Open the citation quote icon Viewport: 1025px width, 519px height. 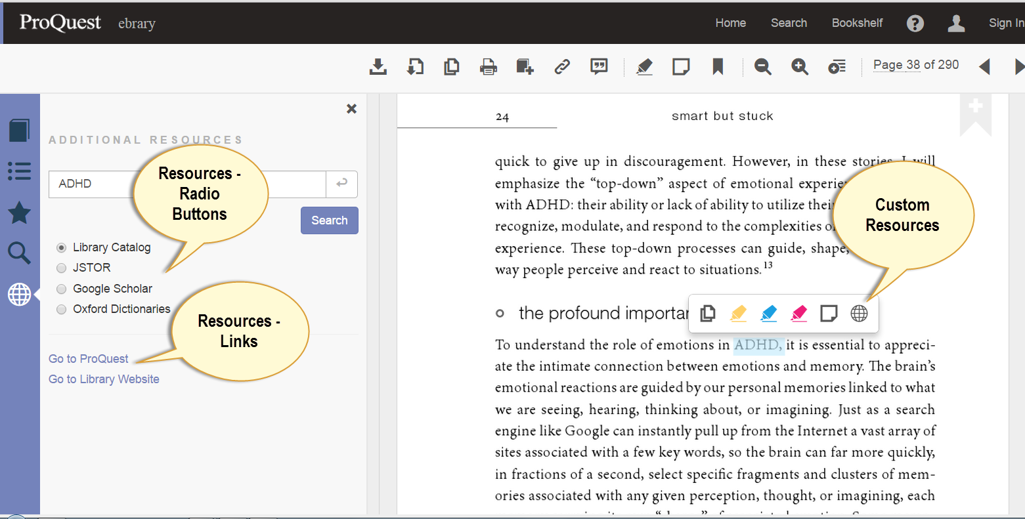pyautogui.click(x=599, y=66)
